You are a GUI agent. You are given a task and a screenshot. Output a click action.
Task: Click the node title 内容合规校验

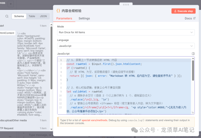pos(71,11)
